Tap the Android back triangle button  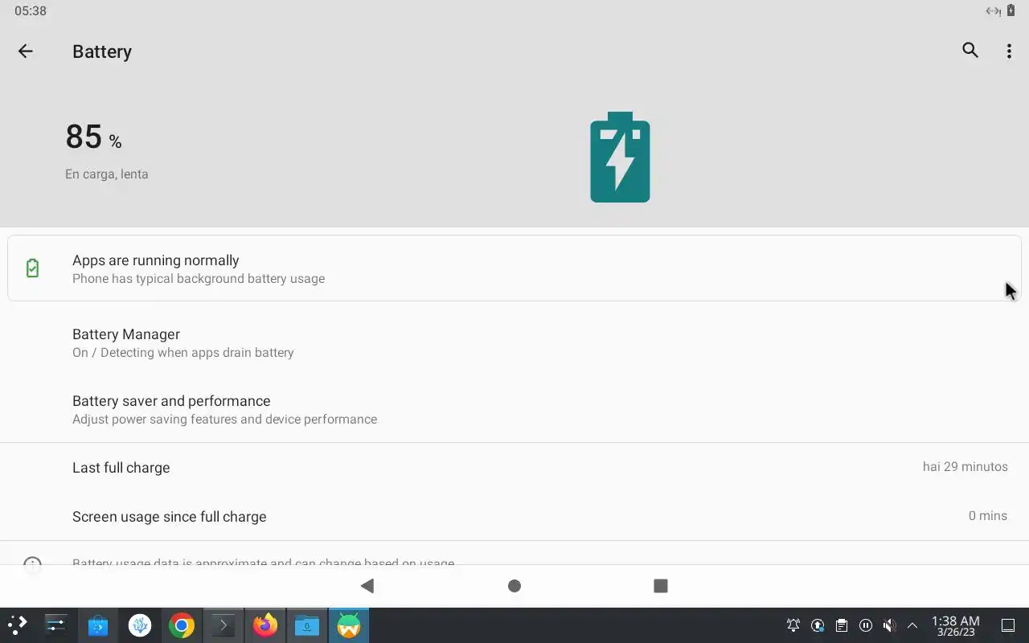(367, 586)
